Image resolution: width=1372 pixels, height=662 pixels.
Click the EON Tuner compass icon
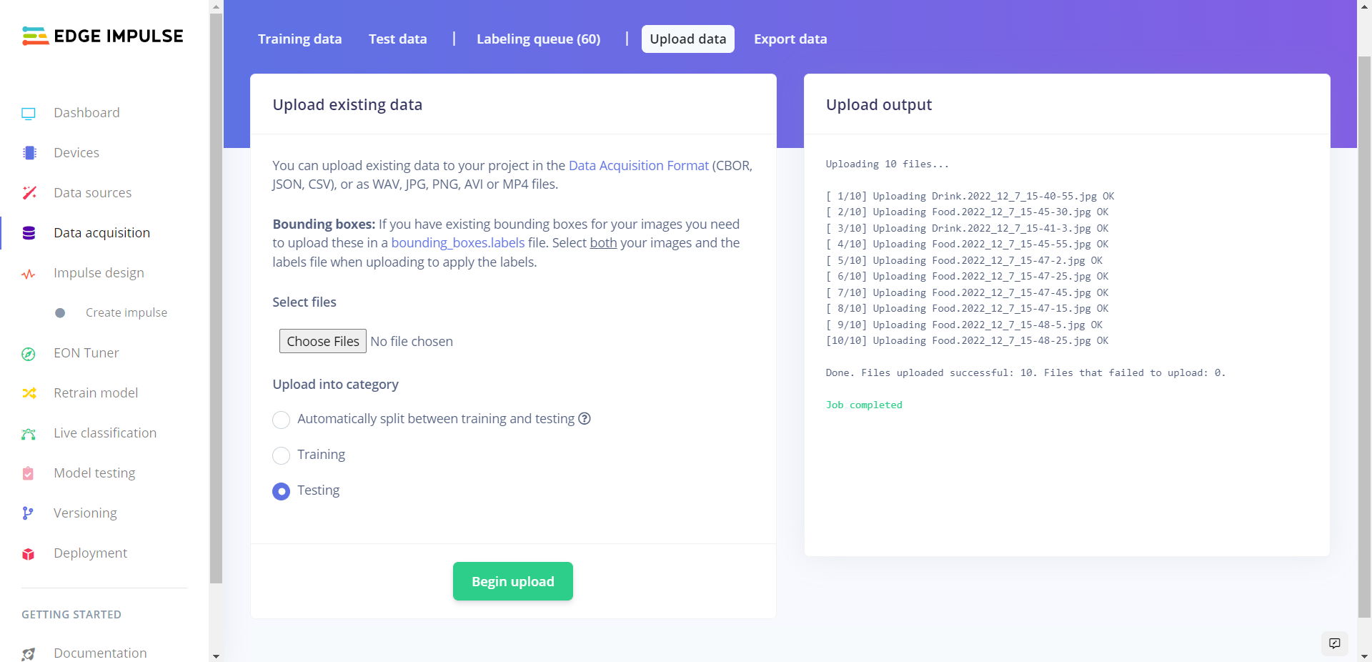(29, 354)
